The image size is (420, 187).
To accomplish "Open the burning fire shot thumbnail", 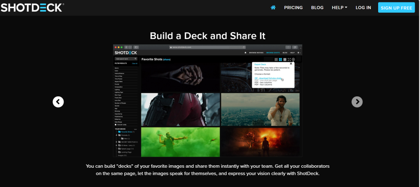I will tap(260, 142).
